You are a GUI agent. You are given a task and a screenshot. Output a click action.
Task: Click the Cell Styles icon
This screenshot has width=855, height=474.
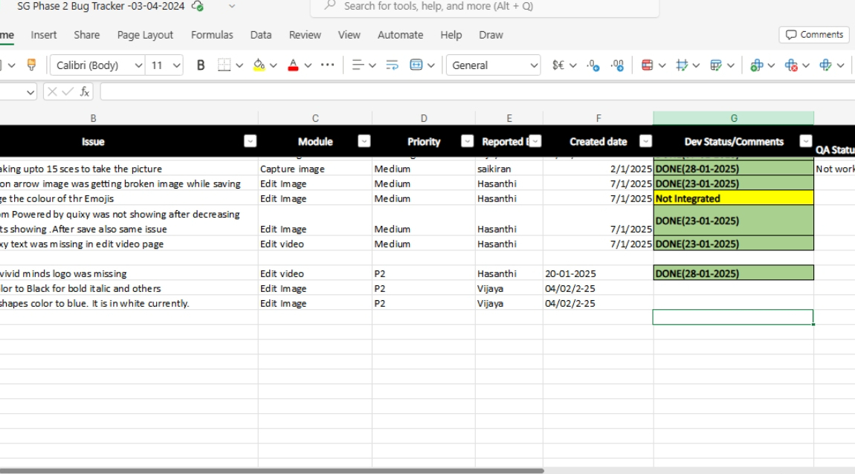(x=682, y=65)
